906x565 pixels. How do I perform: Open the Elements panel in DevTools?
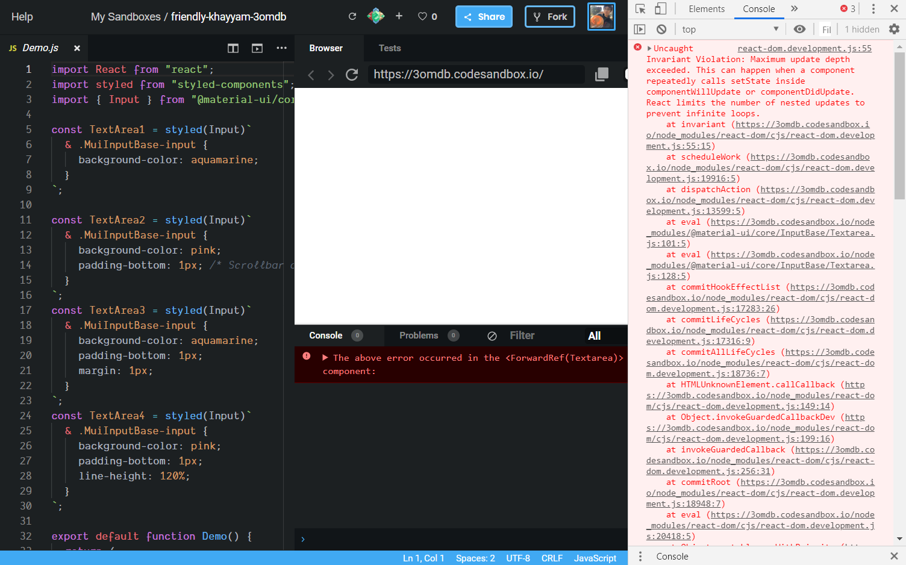707,8
